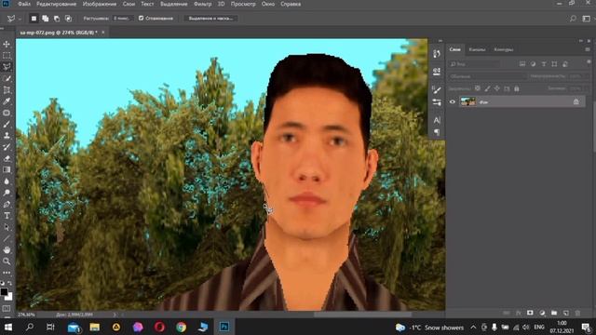The image size is (596, 335).
Task: Select the Eyedropper tool
Action: [x=7, y=101]
